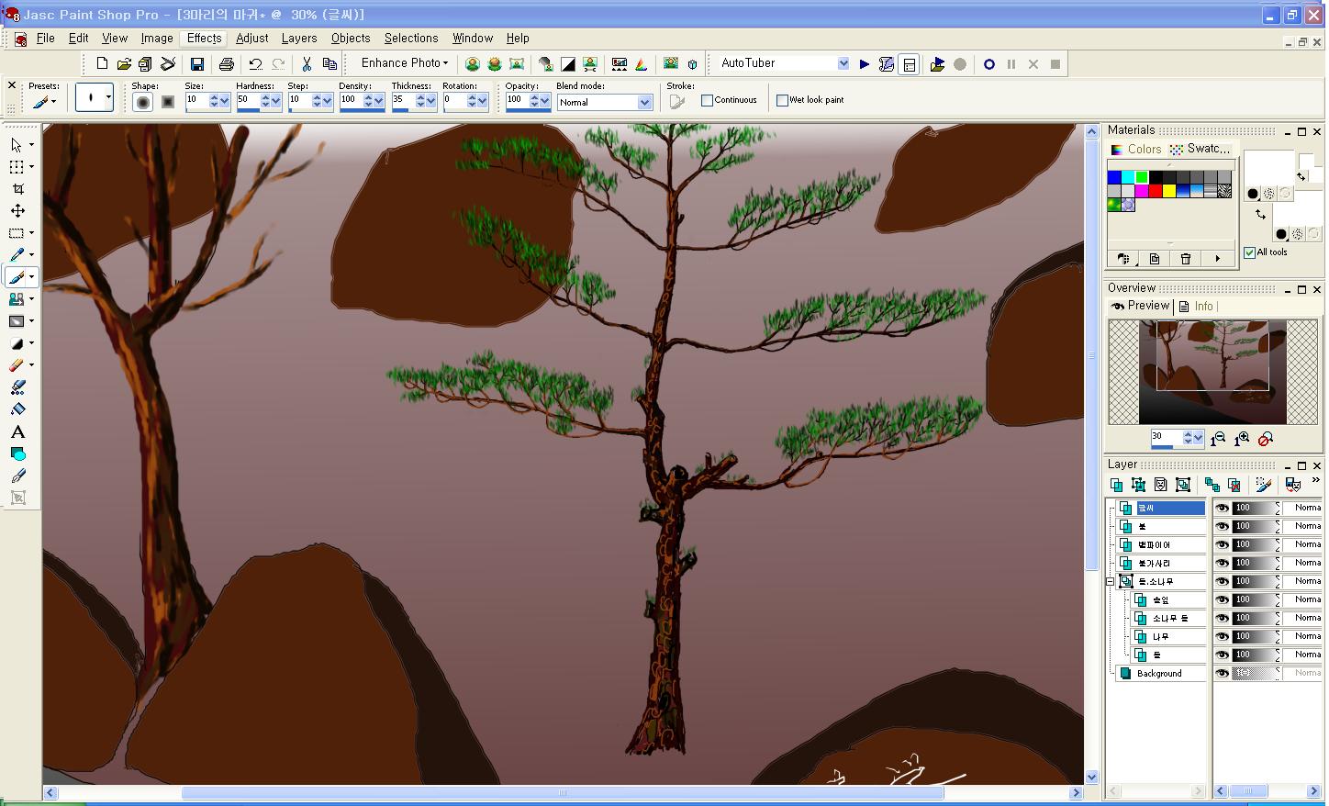Pick the red swatch in Materials palette
This screenshot has width=1329, height=806.
coord(1156,191)
